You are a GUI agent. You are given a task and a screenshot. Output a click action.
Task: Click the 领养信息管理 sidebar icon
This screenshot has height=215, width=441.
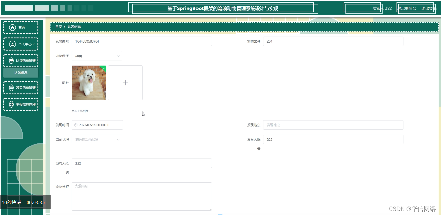11,87
